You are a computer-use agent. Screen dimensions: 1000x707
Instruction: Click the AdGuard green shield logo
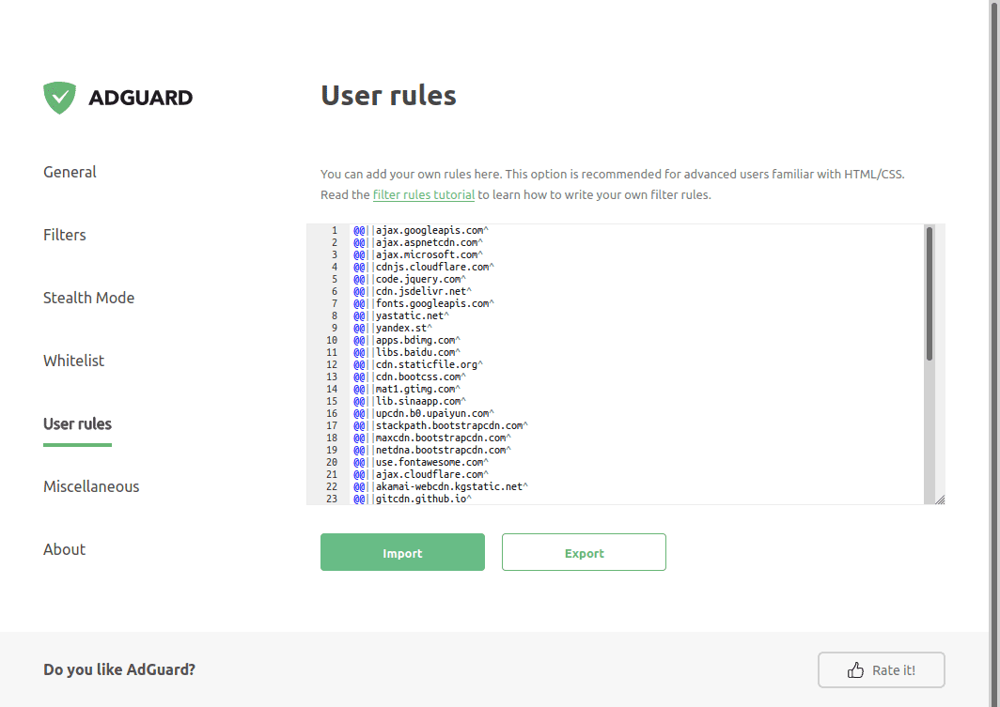59,98
